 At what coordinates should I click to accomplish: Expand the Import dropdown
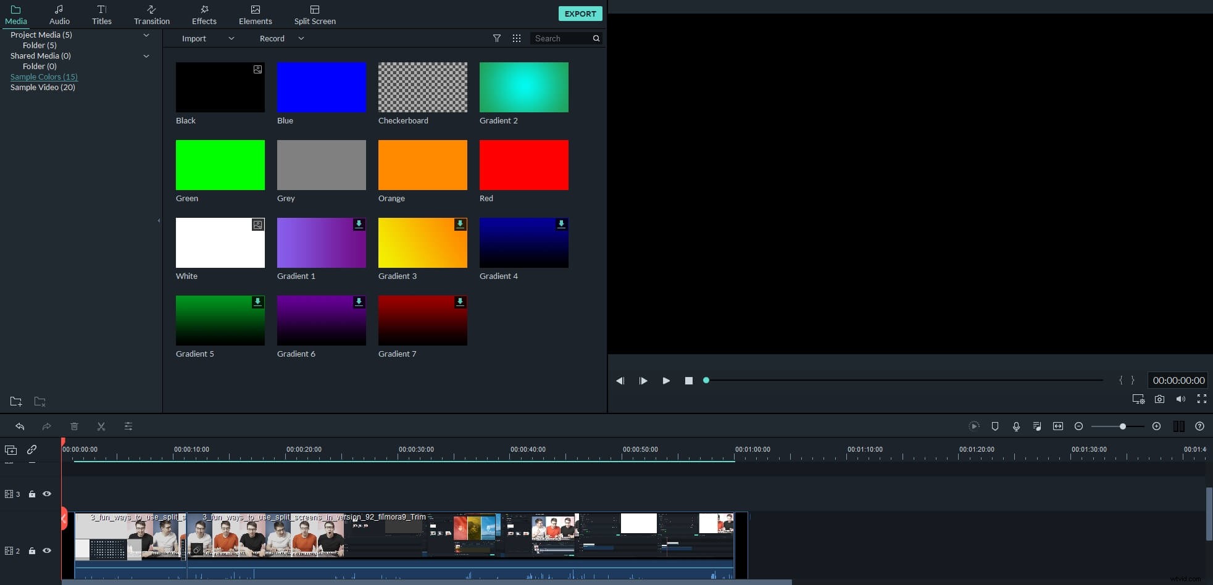pos(231,38)
